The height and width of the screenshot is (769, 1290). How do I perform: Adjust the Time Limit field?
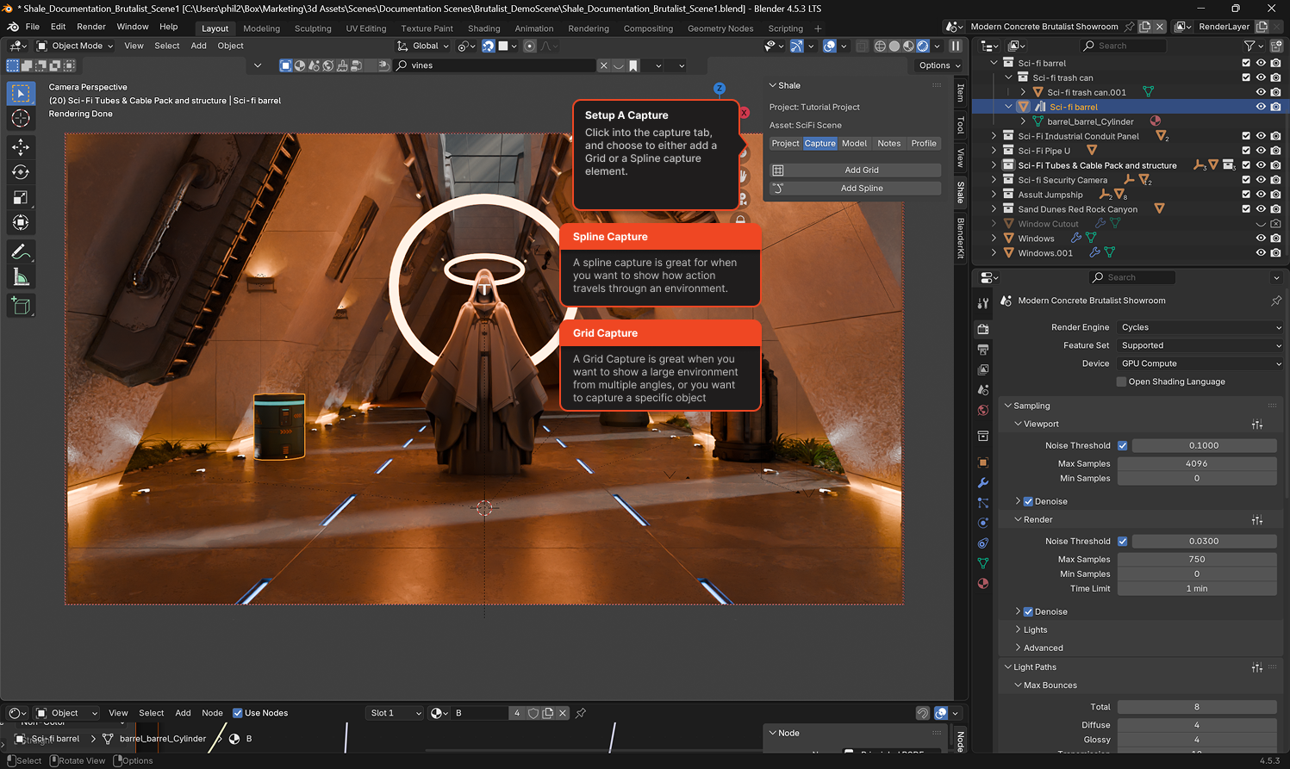pos(1196,589)
